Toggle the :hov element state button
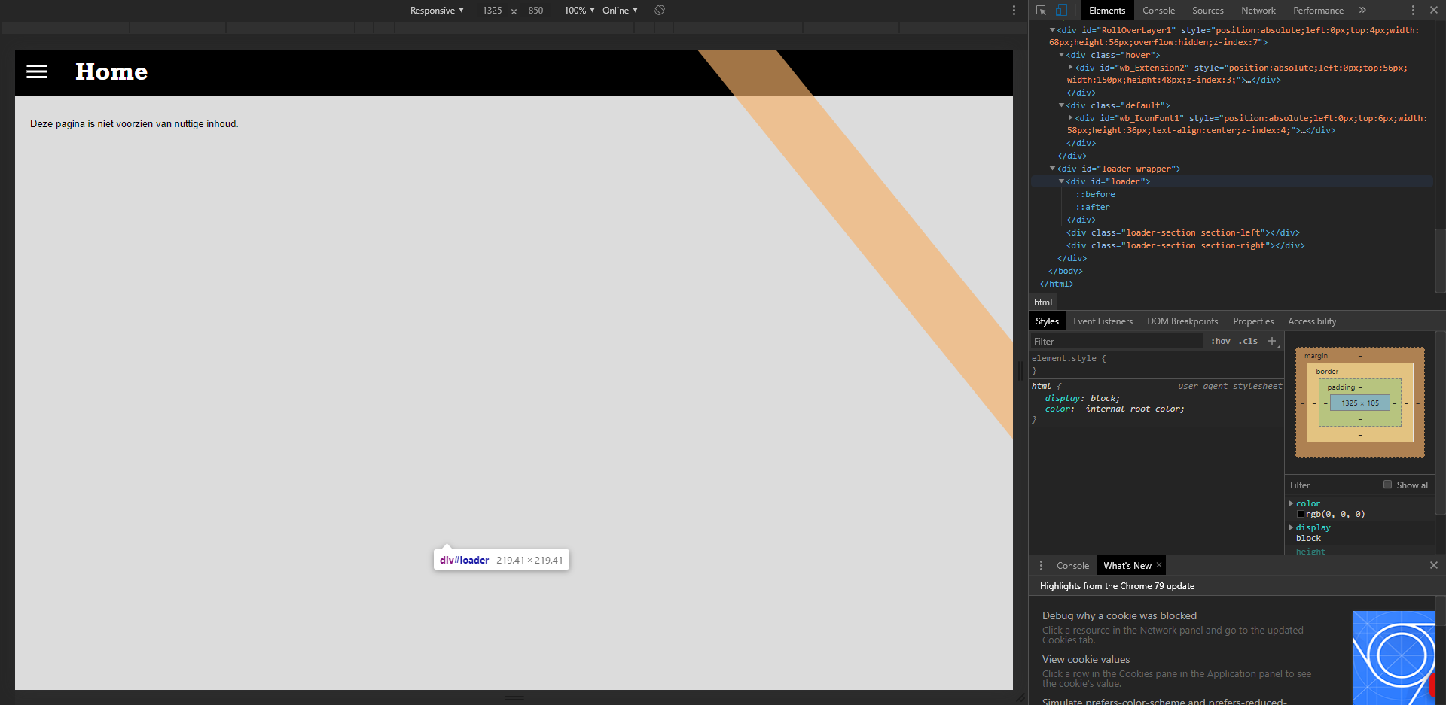This screenshot has width=1446, height=705. (x=1220, y=341)
